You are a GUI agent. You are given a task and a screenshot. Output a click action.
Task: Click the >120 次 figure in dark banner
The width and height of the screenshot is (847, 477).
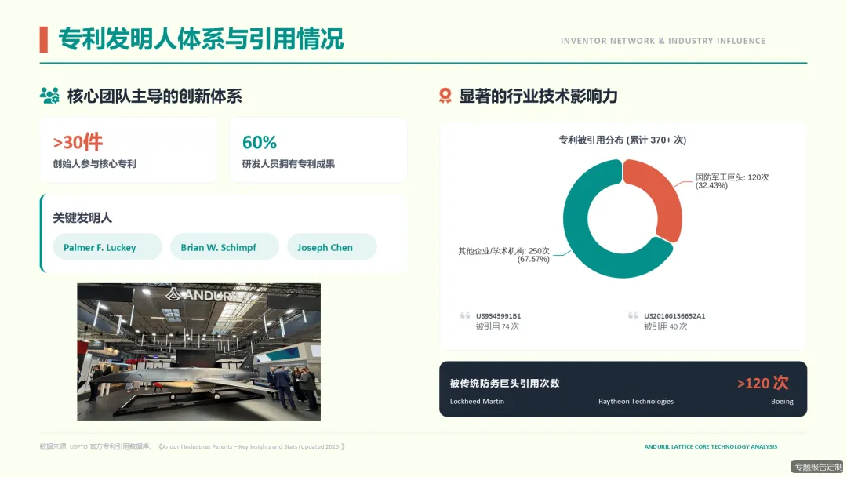point(763,383)
